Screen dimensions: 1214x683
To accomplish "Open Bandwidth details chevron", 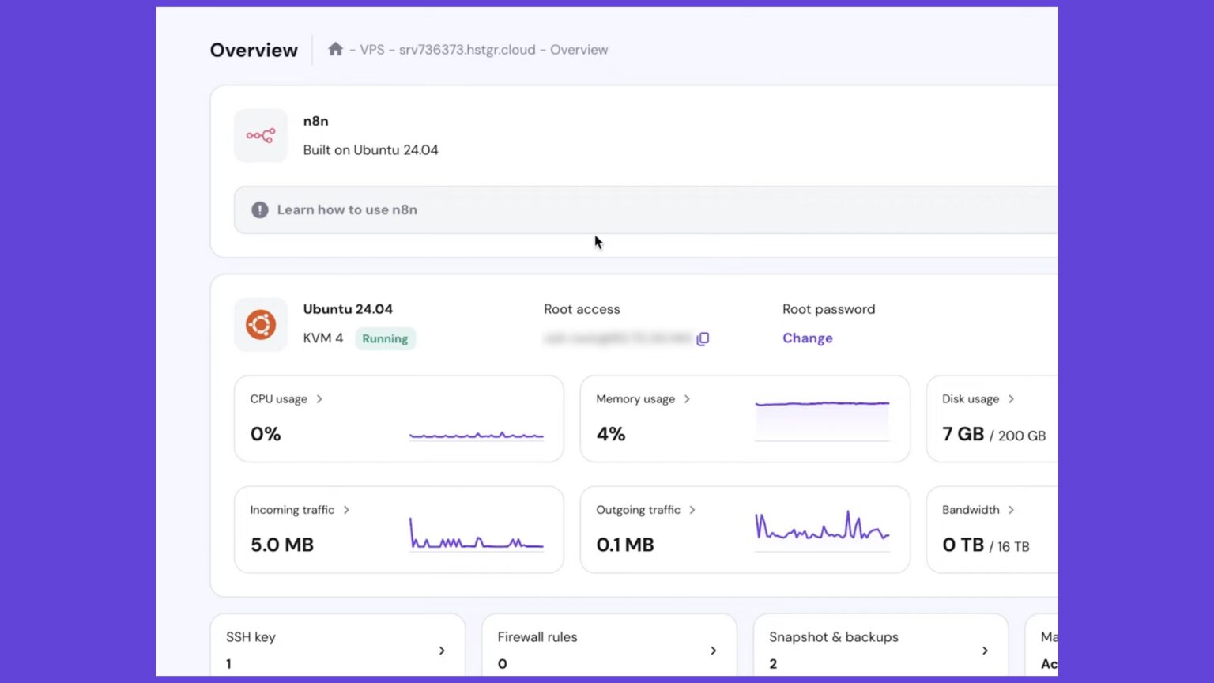I will 1011,510.
